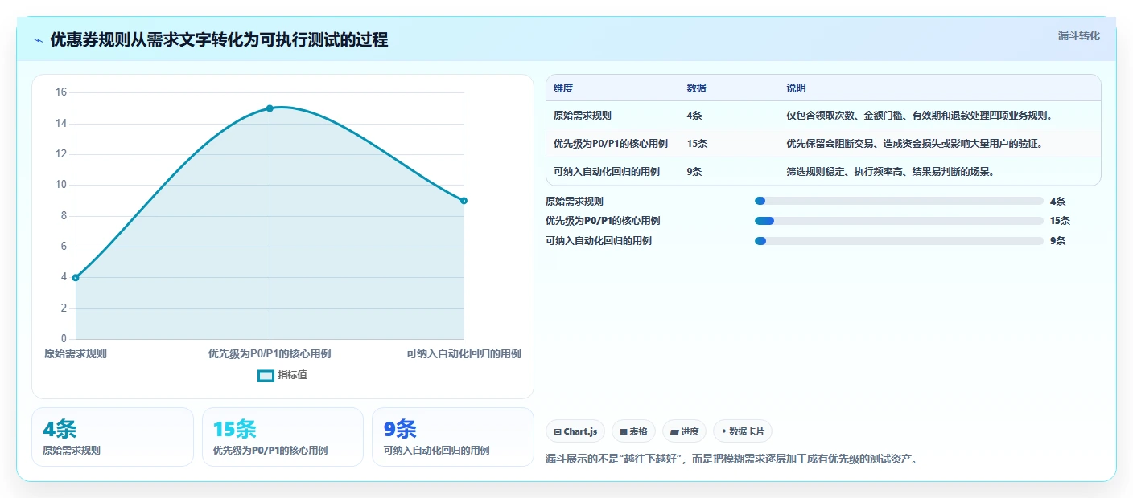Click the y-axis tick label 16

coord(61,92)
